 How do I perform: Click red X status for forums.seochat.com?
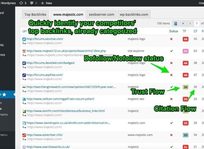pyautogui.click(x=171, y=39)
